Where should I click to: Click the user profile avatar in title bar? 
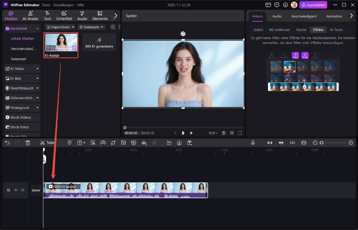coord(294,5)
